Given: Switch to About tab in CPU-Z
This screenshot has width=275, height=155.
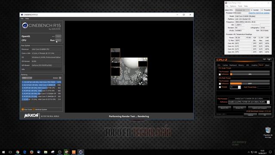Looking at the screenshot, I should pos(267,65).
